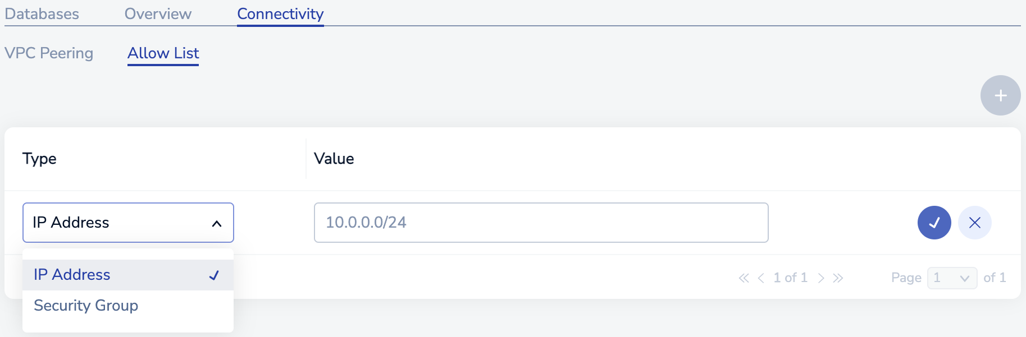Viewport: 1026px width, 337px height.
Task: Collapse the Type dropdown using its chevron
Action: 217,223
